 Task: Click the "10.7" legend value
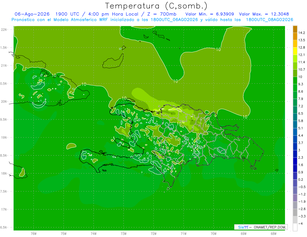pos(302,69)
